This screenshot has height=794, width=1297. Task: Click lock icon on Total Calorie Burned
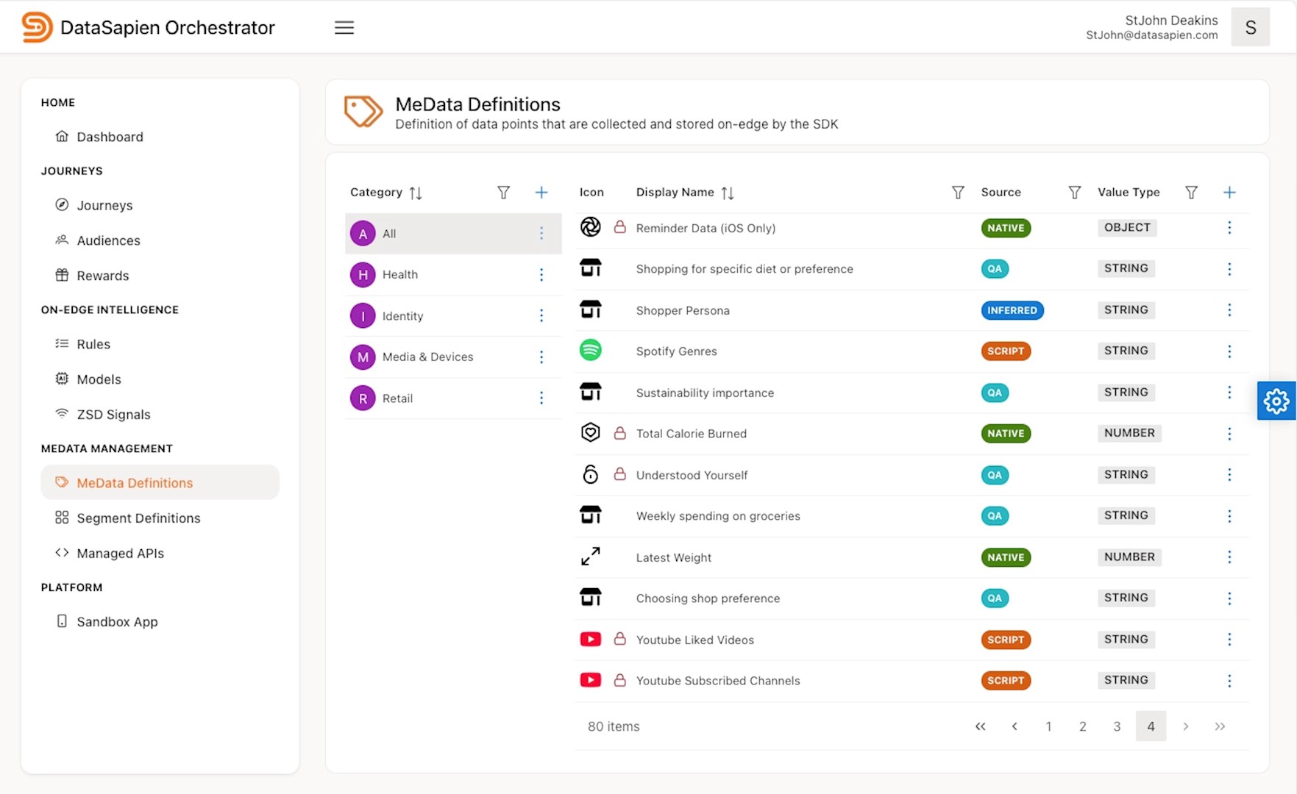[619, 434]
